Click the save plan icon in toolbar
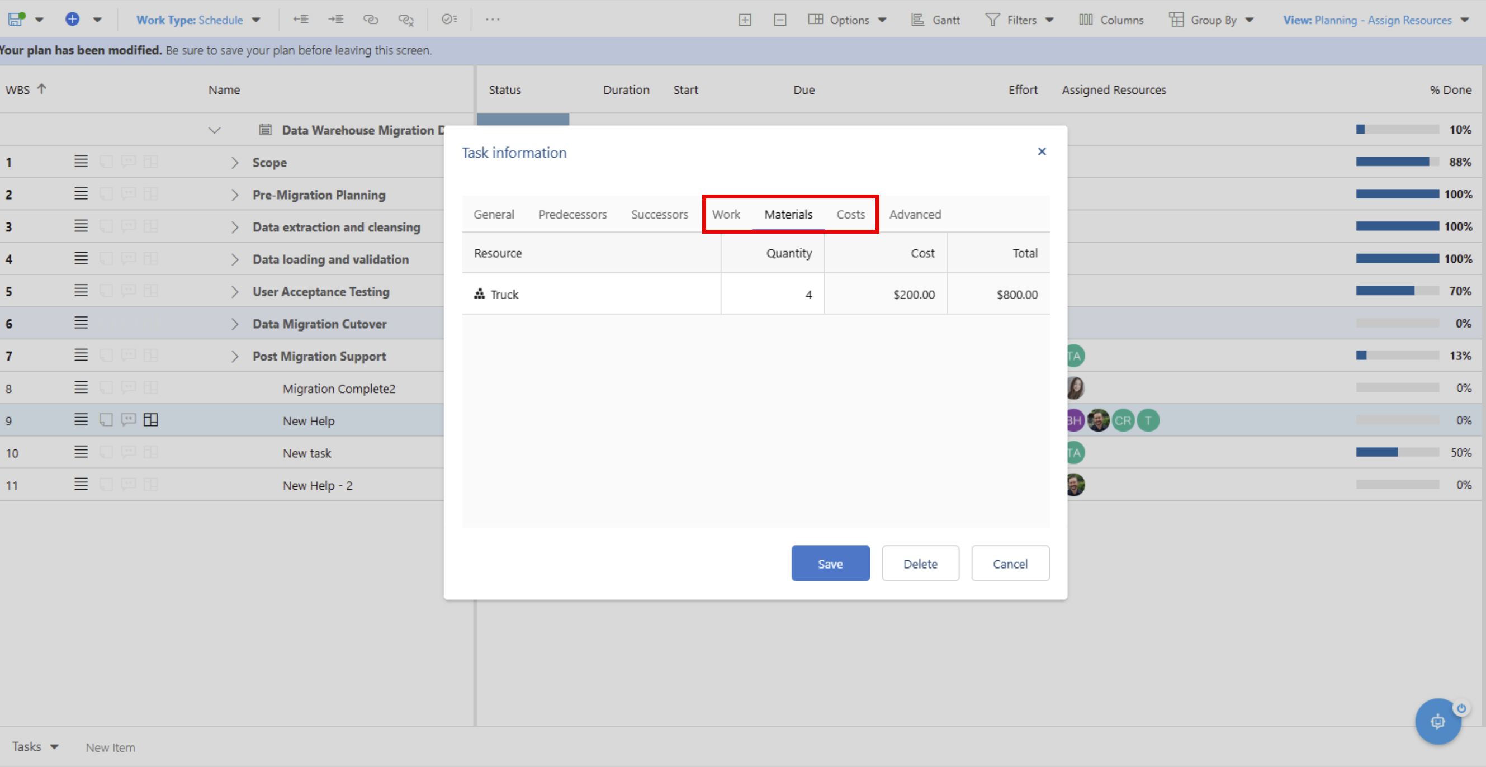 coord(16,19)
